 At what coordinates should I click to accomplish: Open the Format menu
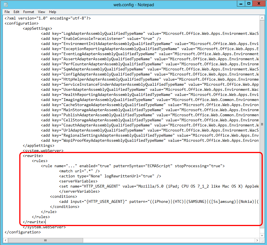[29, 12]
